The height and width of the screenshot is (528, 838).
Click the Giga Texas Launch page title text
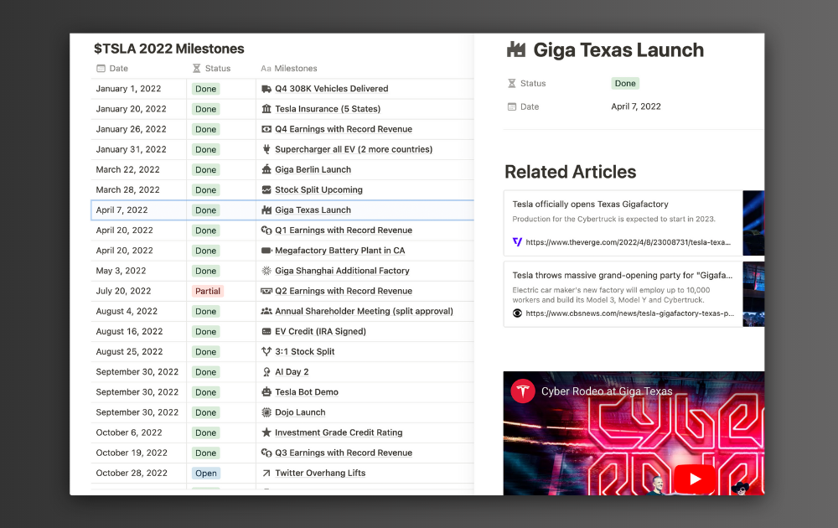pos(618,49)
